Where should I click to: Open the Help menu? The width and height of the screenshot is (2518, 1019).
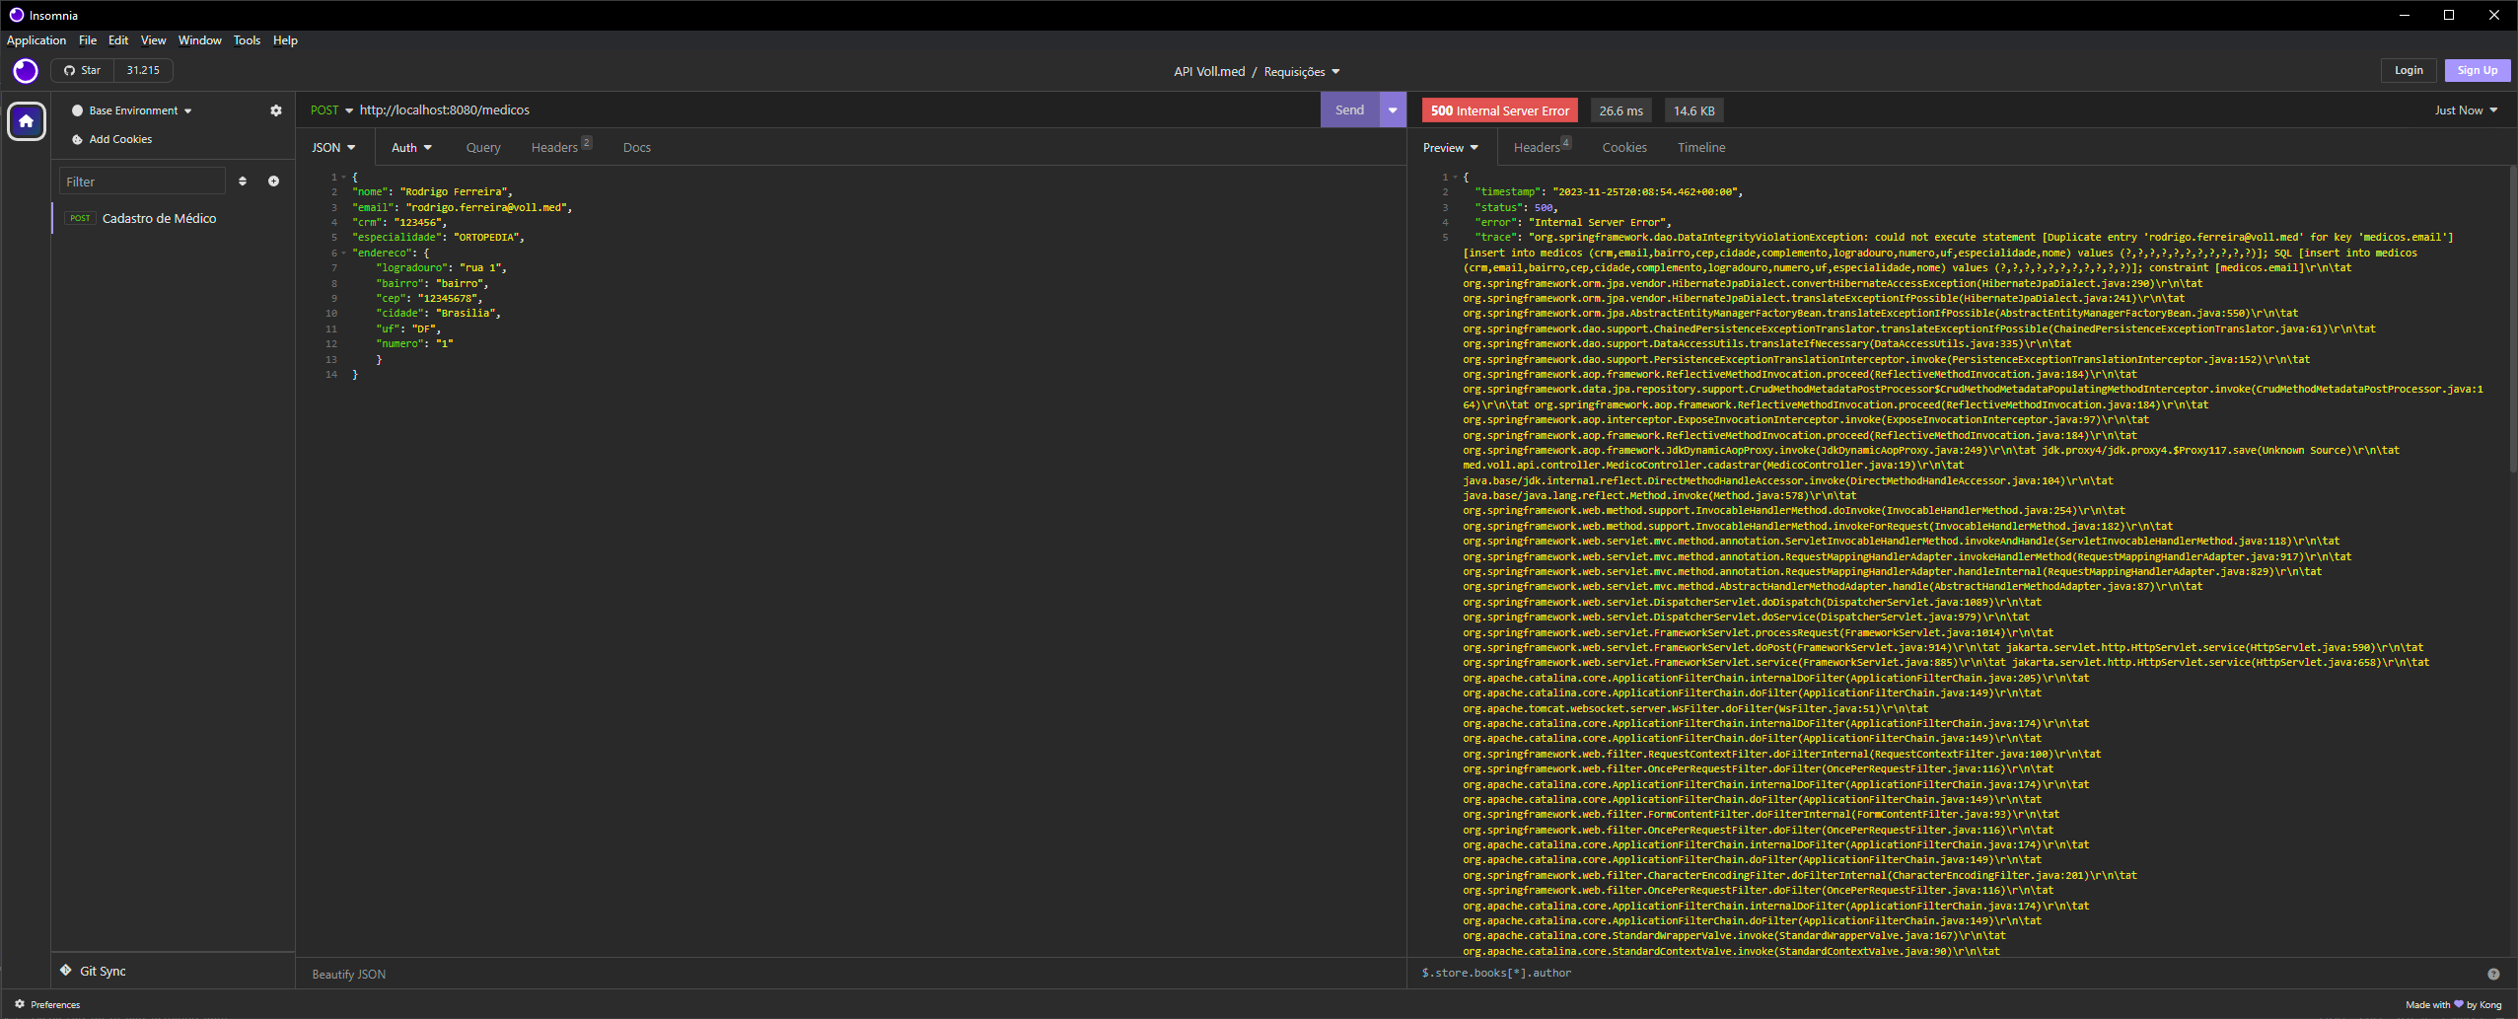[285, 40]
